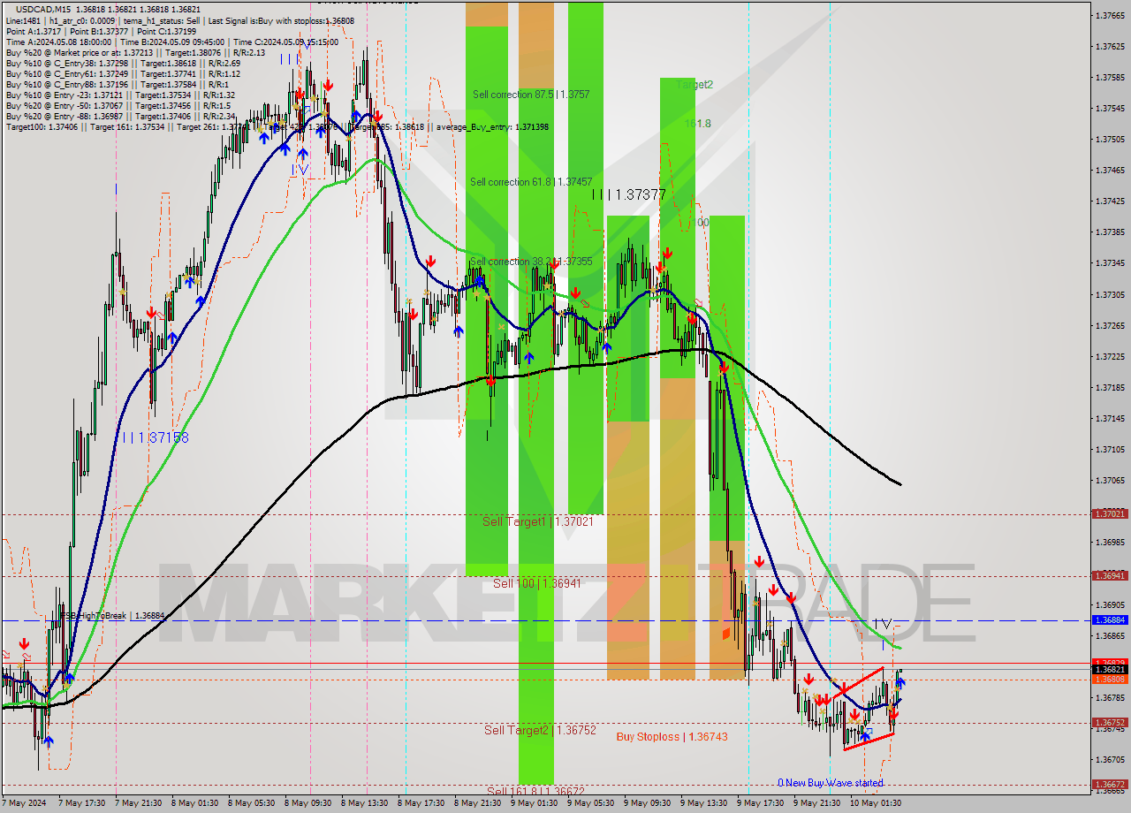This screenshot has height=813, width=1131.
Task: Select the 'Sell correction 87.5 | 1.3757' label
Action: pyautogui.click(x=531, y=94)
